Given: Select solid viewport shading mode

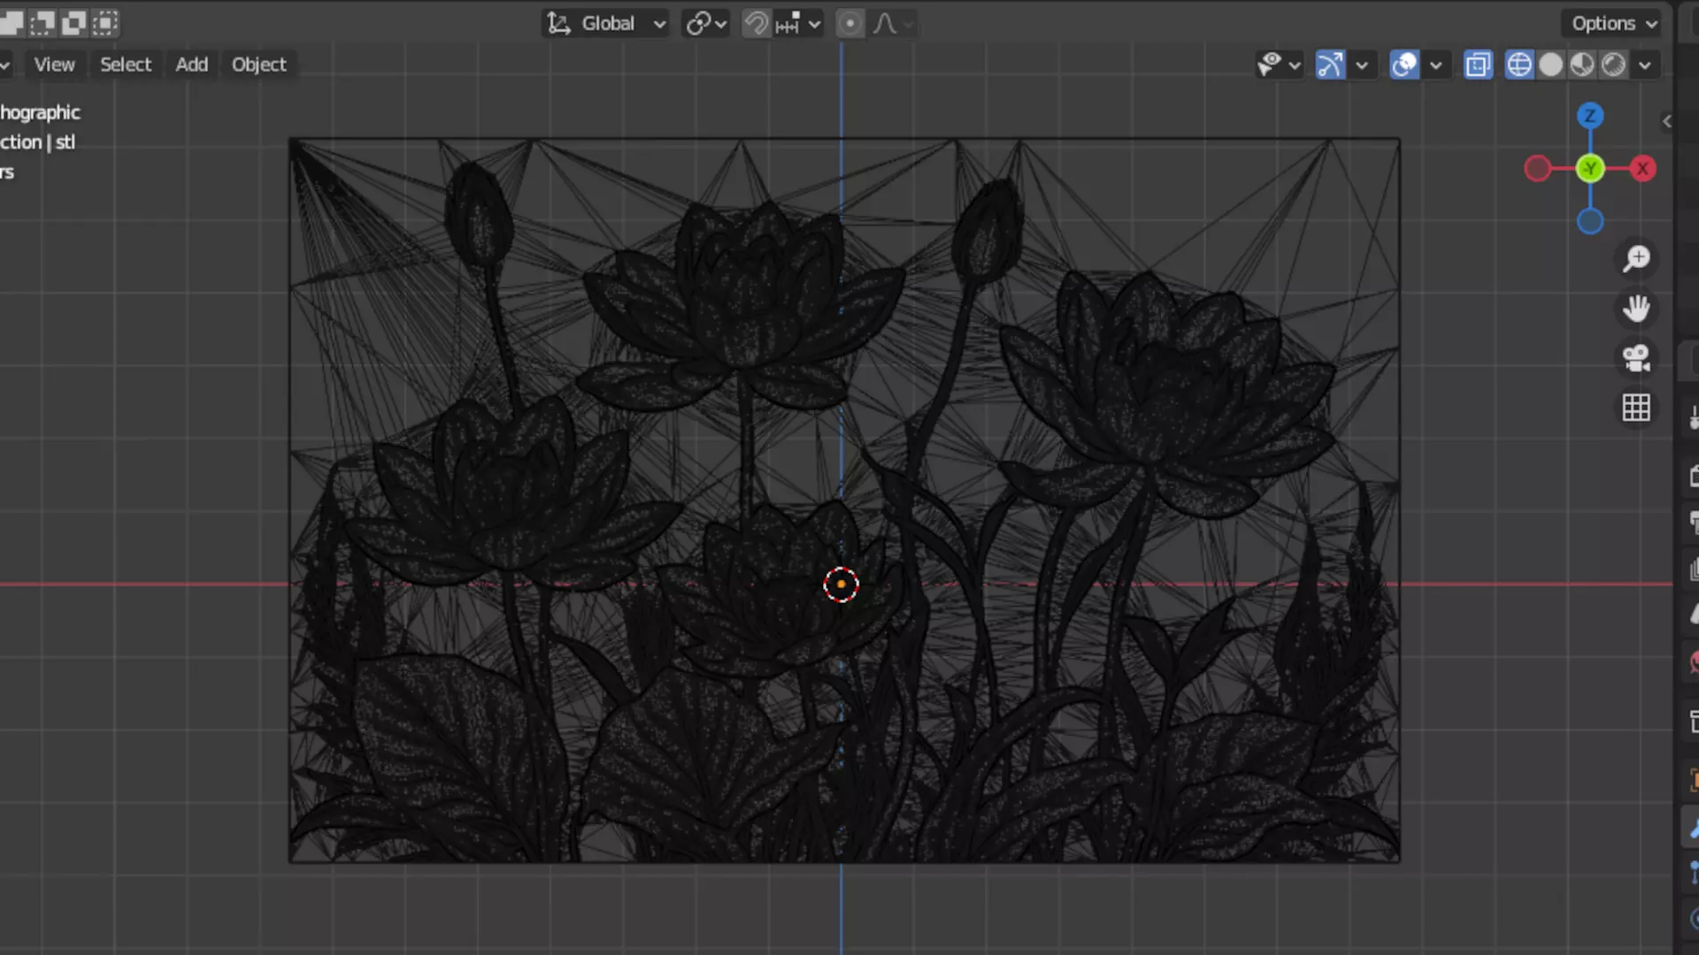Looking at the screenshot, I should click(x=1550, y=65).
